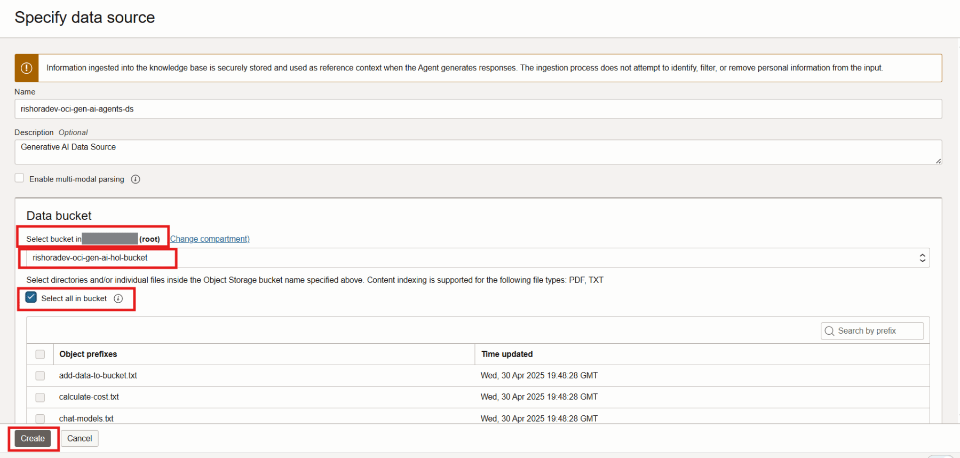Click the bucket dropdown up-down arrows
Image resolution: width=960 pixels, height=458 pixels.
coord(922,258)
